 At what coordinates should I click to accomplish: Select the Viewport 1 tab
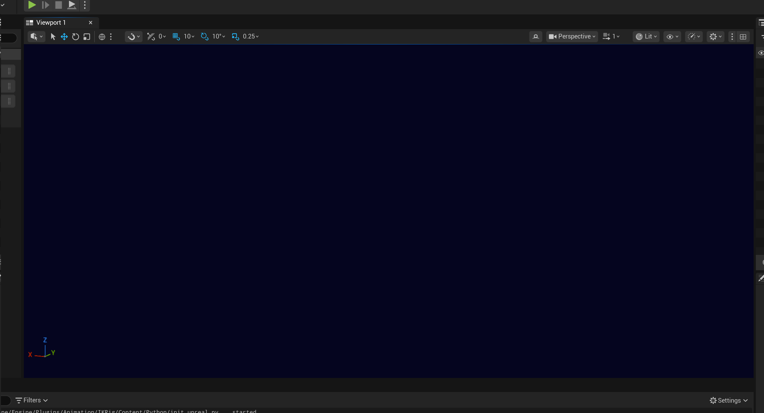pyautogui.click(x=51, y=23)
